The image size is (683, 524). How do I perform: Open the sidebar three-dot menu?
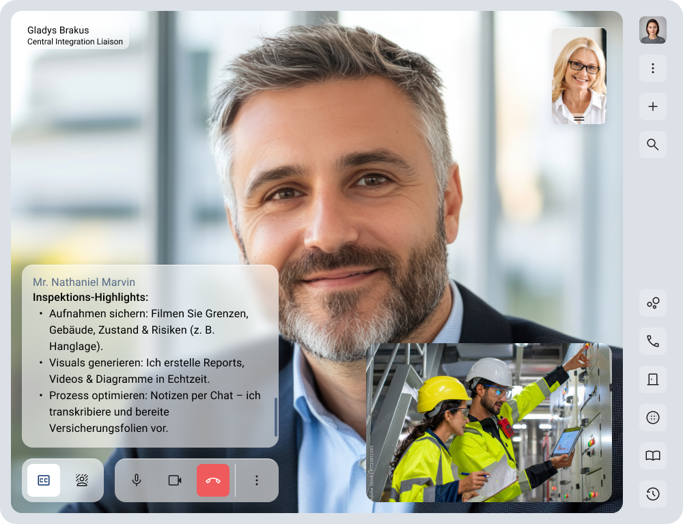pyautogui.click(x=653, y=68)
